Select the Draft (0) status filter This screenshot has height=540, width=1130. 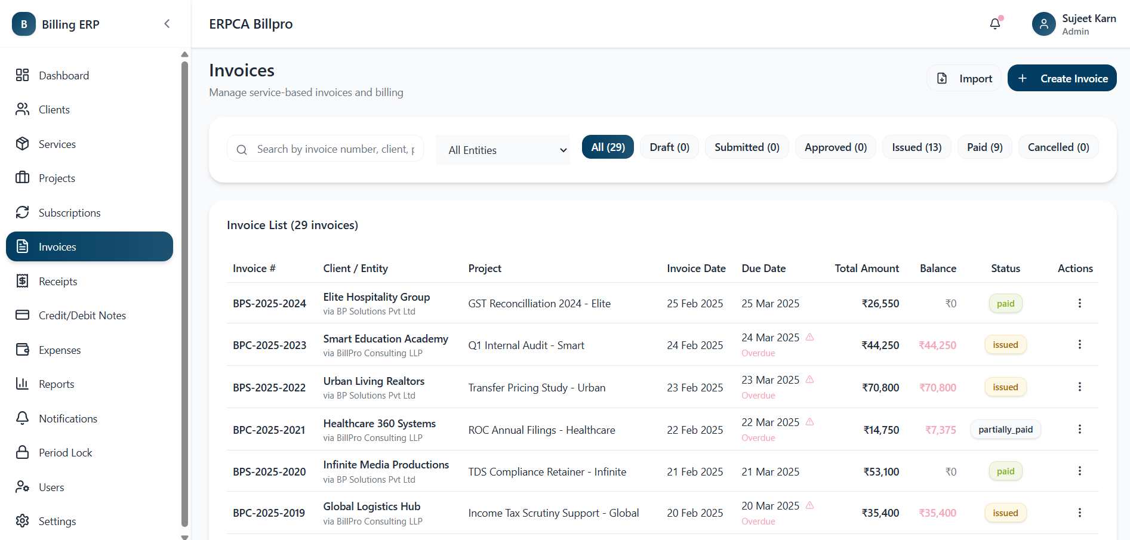click(x=669, y=147)
